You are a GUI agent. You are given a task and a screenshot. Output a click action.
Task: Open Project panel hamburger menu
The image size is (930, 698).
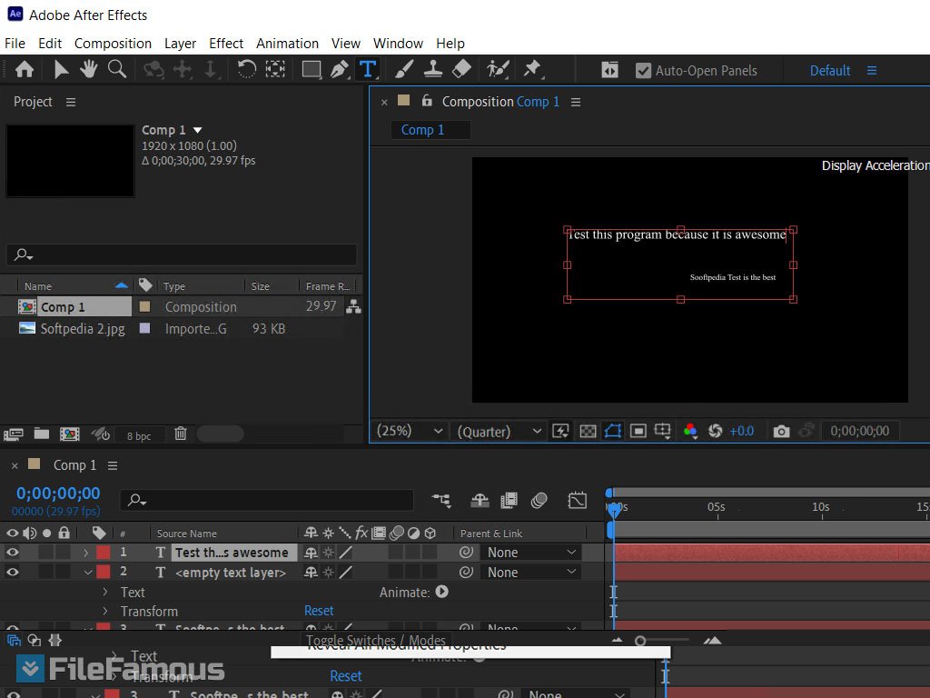coord(71,102)
